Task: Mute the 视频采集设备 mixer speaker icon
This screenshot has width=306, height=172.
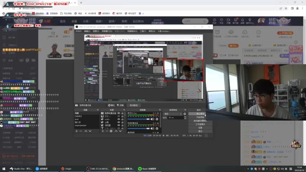Action: pos(152,128)
